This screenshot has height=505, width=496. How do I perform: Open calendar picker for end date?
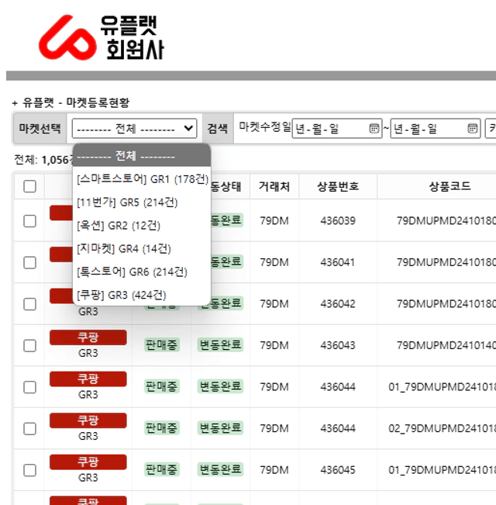472,129
